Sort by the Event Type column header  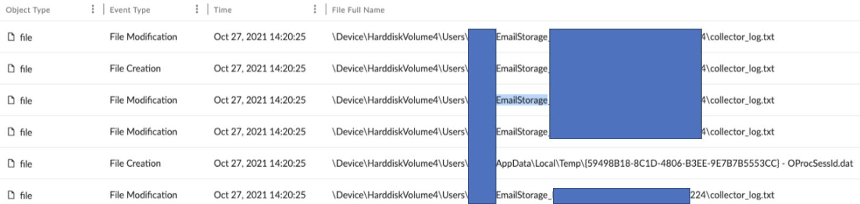point(130,10)
